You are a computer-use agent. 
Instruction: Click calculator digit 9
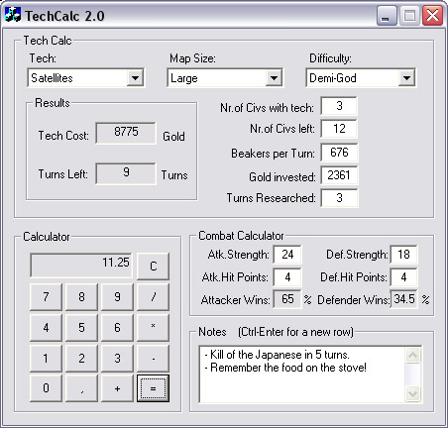tap(117, 297)
